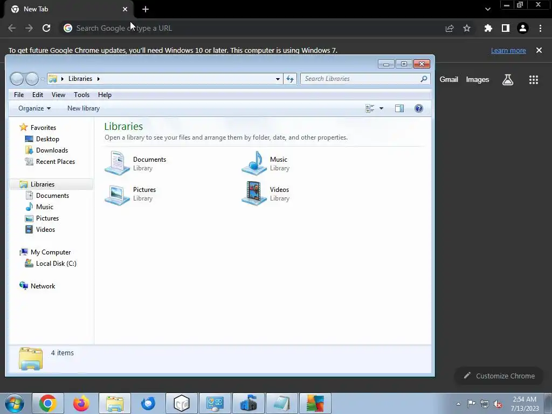Open the Pictures library in the main pane
The image size is (552, 414).
130,194
